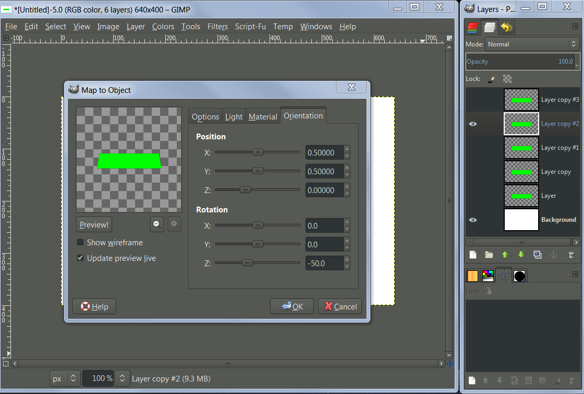Hide the Background layer eye

pos(472,220)
